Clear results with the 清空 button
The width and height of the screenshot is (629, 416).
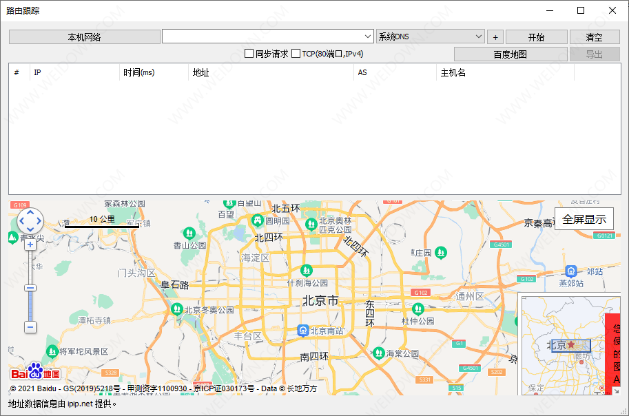tap(595, 37)
